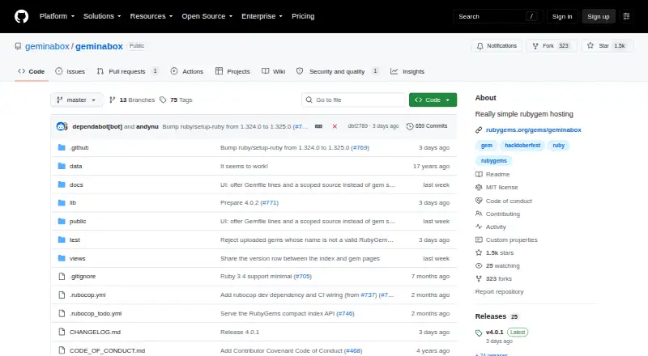Open the GitHub homepage logo
This screenshot has width=648, height=356.
point(22,16)
